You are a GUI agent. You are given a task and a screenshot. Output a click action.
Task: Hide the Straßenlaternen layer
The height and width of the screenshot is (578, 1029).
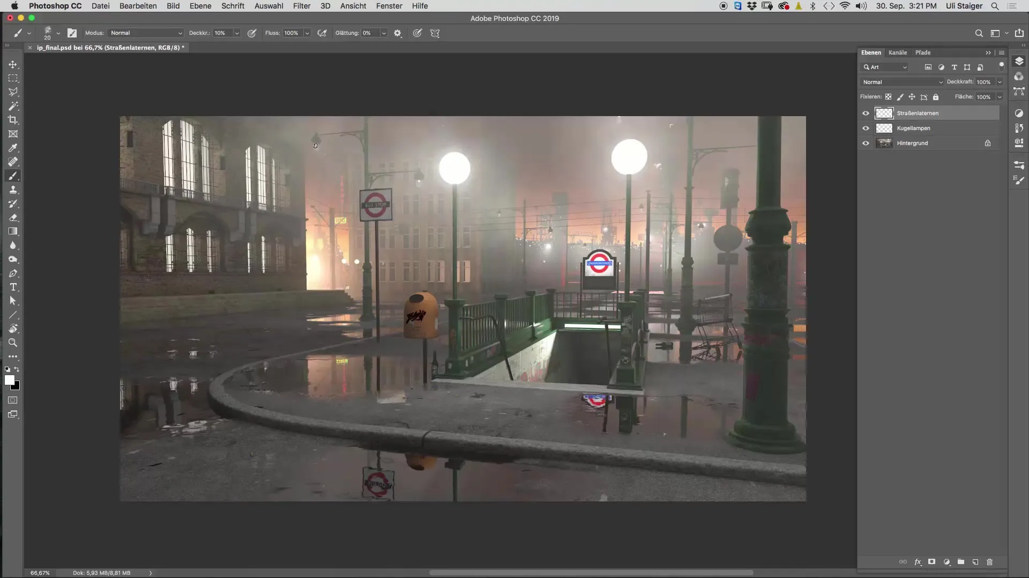866,113
